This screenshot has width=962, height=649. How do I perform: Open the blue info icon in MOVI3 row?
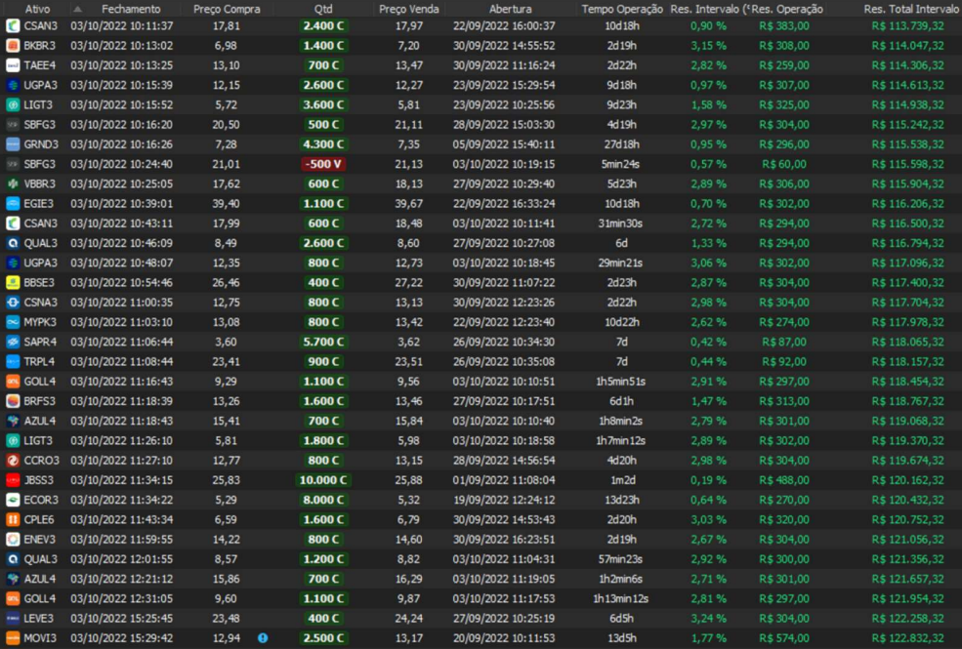pyautogui.click(x=262, y=638)
